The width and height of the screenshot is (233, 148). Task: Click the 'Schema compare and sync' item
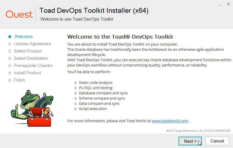pos(102,98)
